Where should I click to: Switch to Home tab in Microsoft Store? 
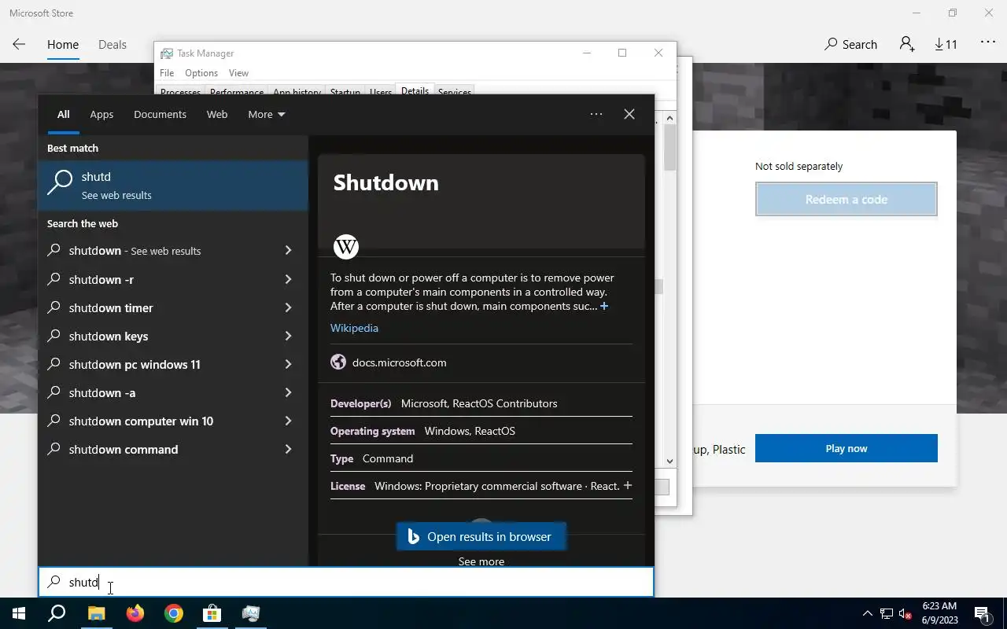coord(63,44)
